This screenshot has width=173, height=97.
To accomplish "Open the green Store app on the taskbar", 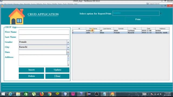I will 26,94.
